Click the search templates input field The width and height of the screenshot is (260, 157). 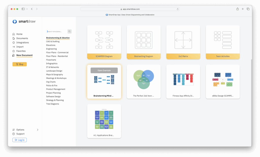click(57, 31)
